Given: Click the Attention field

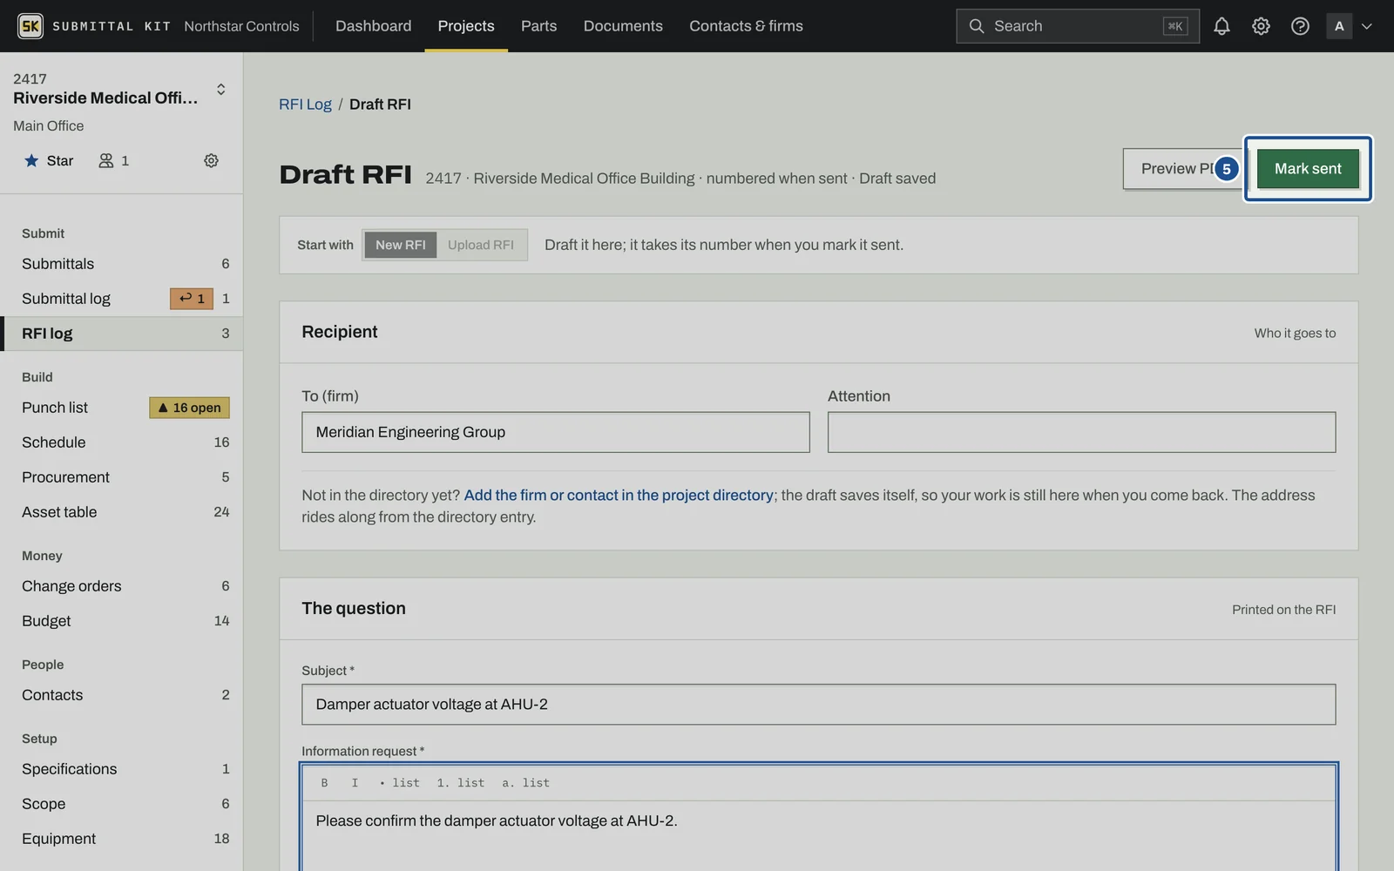Looking at the screenshot, I should (x=1081, y=432).
